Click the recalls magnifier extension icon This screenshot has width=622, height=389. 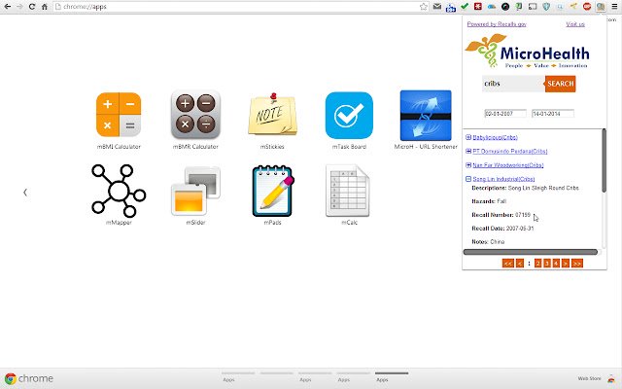click(601, 7)
